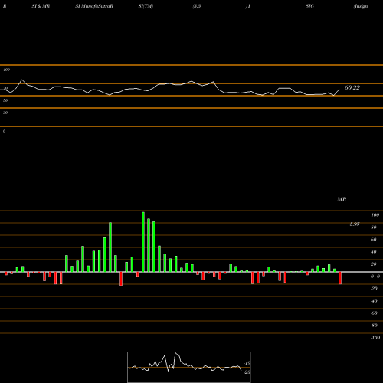Click the MR axis label -100
The width and height of the screenshot is (383, 383).
click(x=375, y=338)
